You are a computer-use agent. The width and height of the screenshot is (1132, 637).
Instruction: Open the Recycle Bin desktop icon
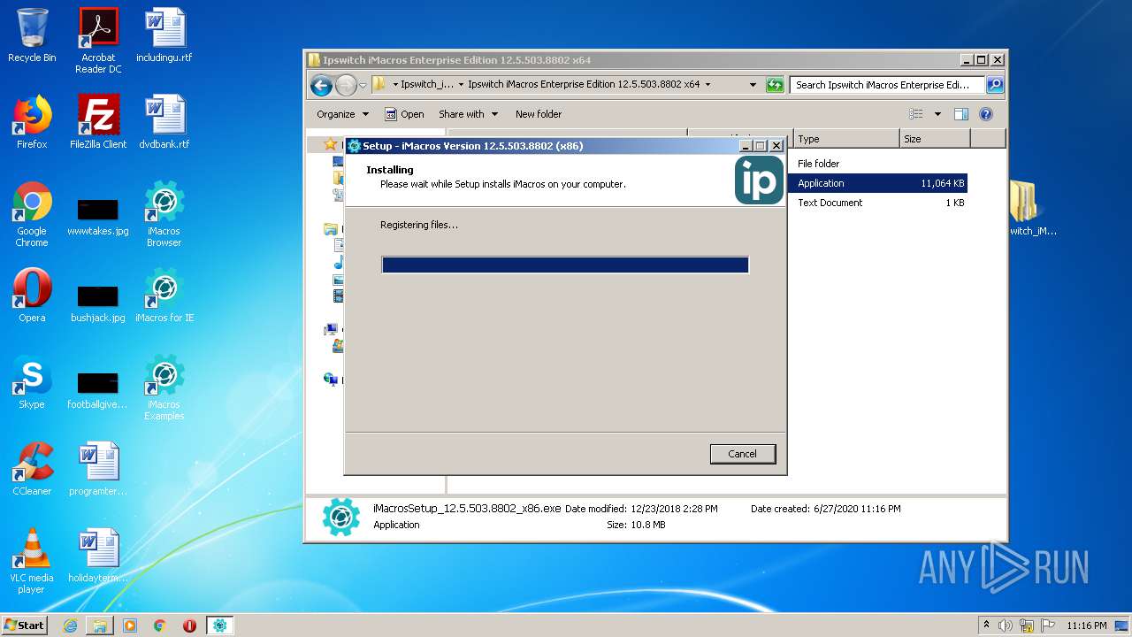click(32, 35)
